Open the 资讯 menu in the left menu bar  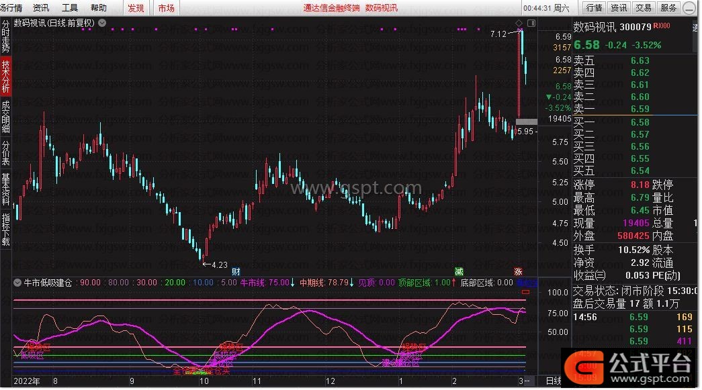[x=41, y=8]
